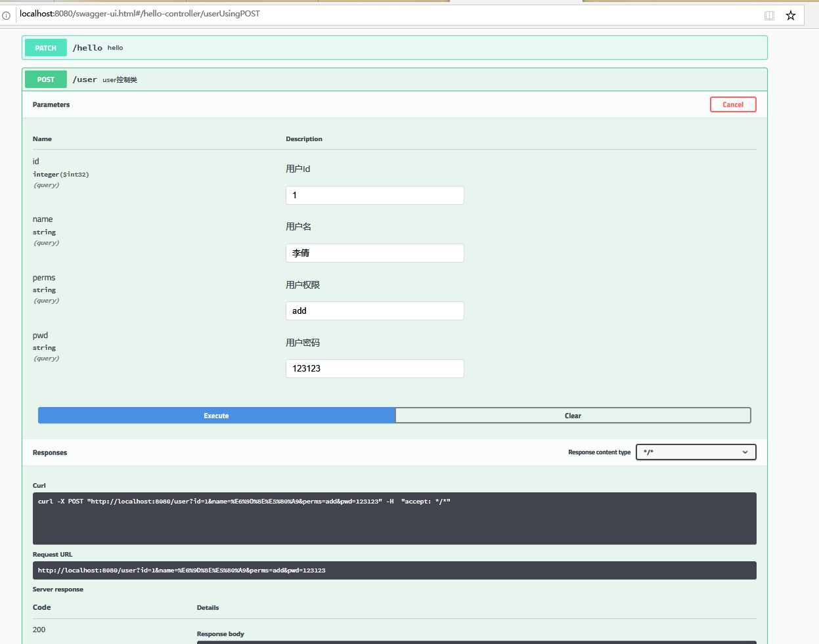Click the site info icon in address bar
Viewport: 819px width, 644px height.
click(6, 15)
